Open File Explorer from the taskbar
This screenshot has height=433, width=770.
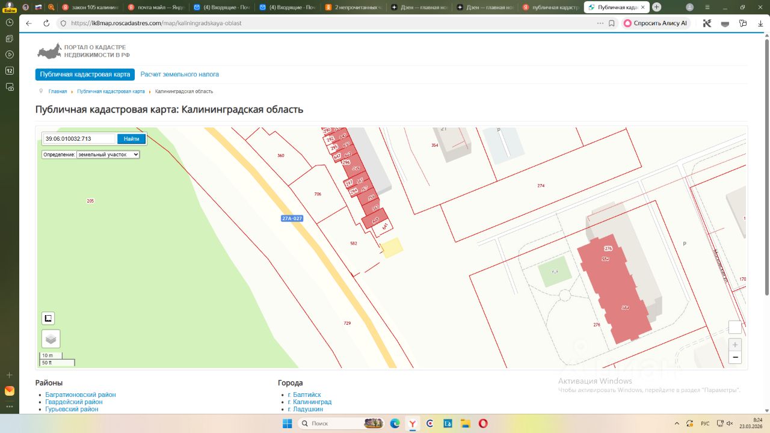pyautogui.click(x=465, y=423)
